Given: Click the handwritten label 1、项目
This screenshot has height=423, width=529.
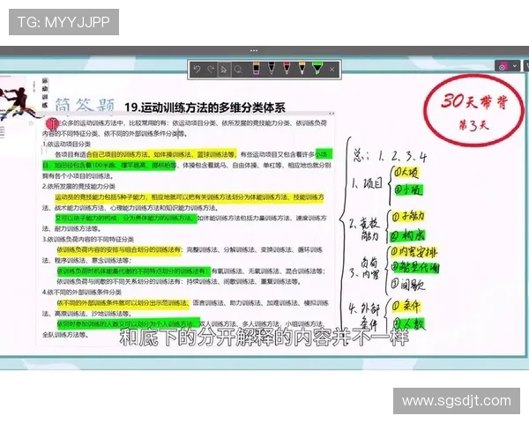Looking at the screenshot, I should 368,183.
